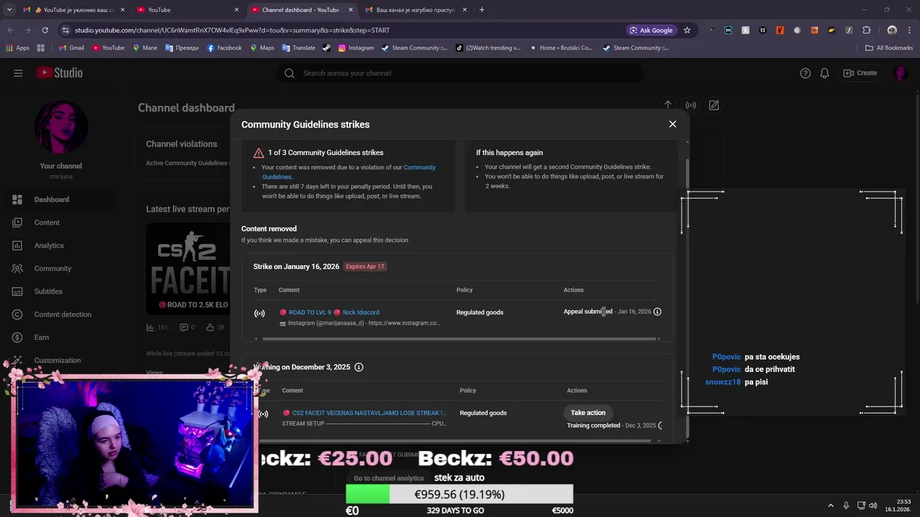The image size is (920, 517).
Task: Click the Go to channel analytics button
Action: (389, 478)
